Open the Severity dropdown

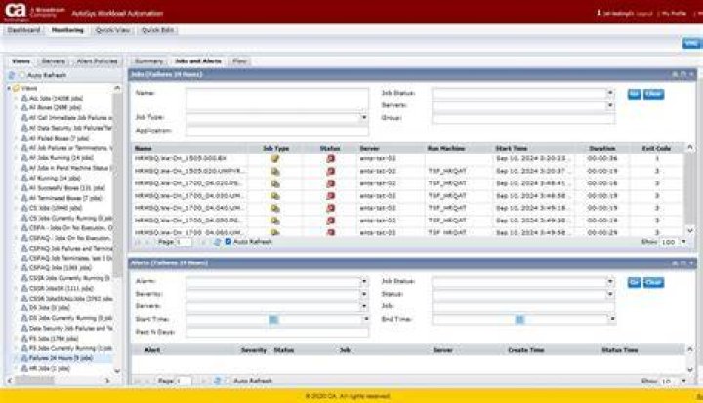pos(364,294)
